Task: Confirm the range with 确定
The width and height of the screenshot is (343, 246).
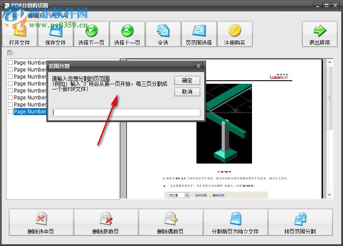Action: tap(187, 80)
